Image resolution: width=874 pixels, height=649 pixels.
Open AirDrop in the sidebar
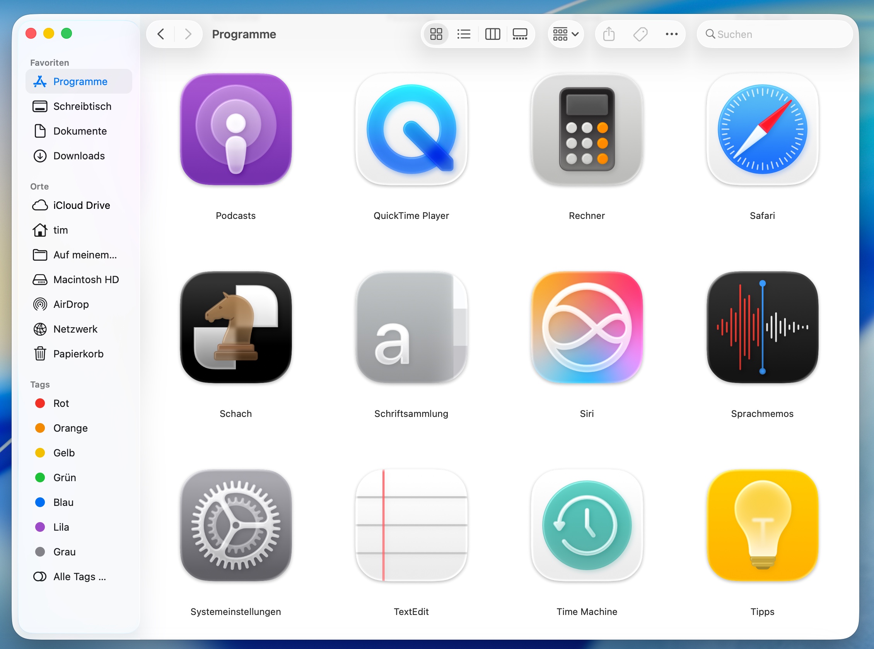[79, 304]
